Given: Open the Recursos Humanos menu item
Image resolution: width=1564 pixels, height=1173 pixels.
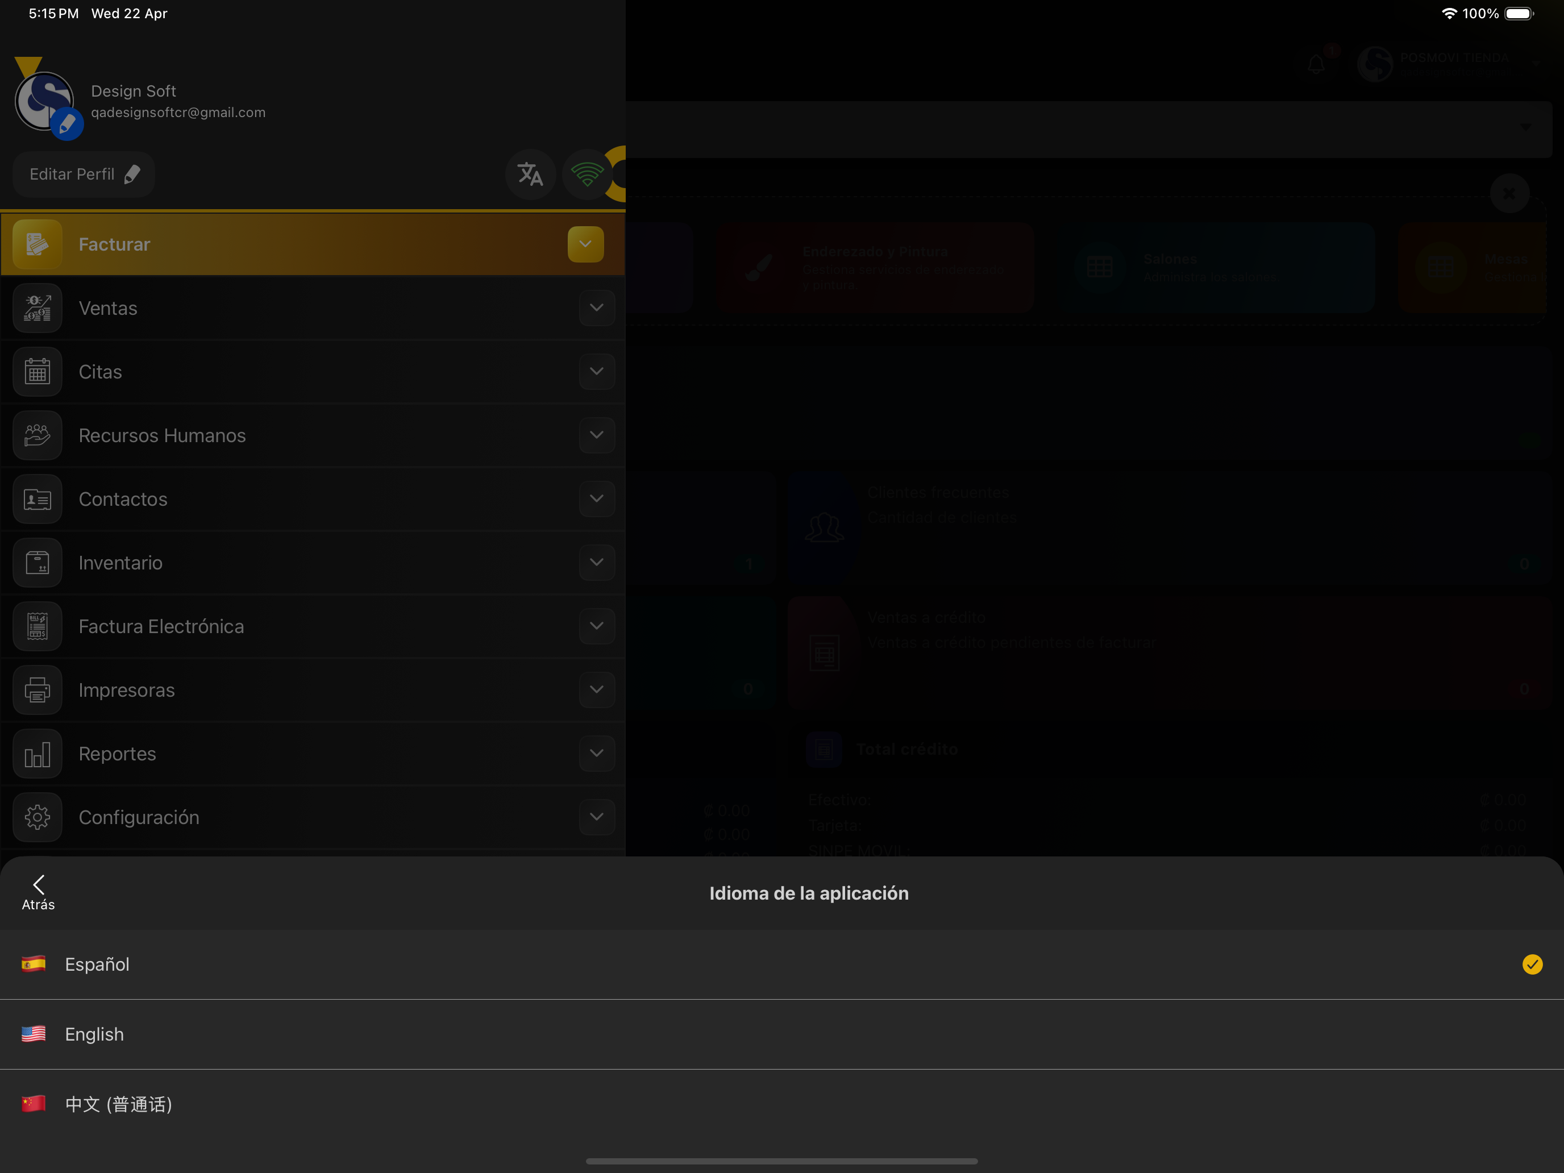Looking at the screenshot, I should pos(313,435).
